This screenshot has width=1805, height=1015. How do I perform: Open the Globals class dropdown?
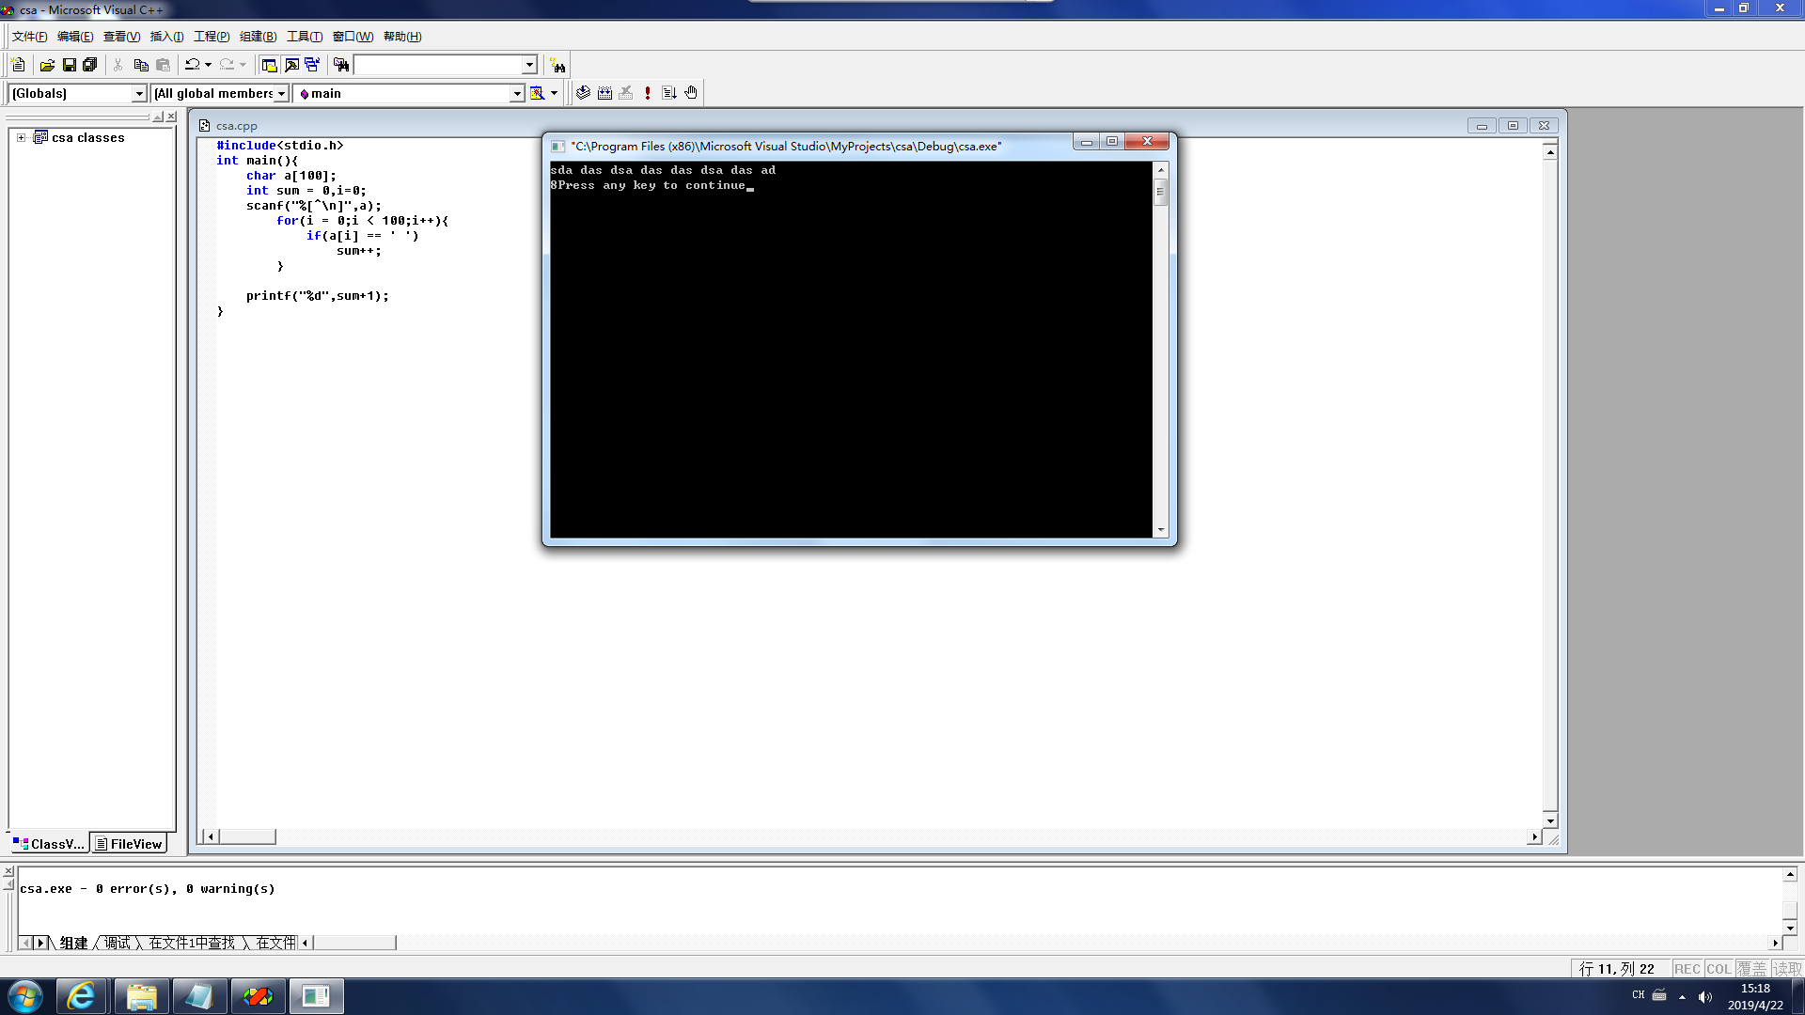coord(139,93)
